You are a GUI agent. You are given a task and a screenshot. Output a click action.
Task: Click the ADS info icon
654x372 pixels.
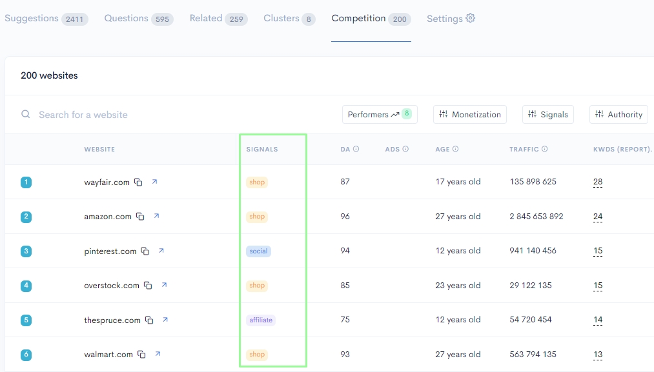tap(405, 149)
